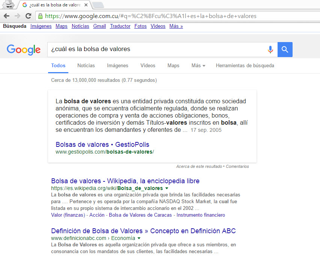
Task: Click the browser forward arrow
Action: click(x=18, y=16)
